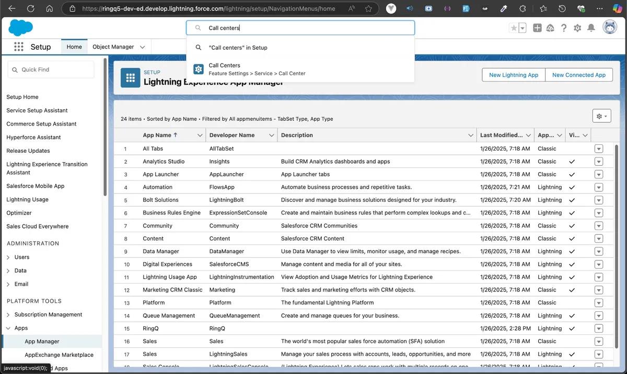
Task: Click the browser address bar URL
Action: 208,8
